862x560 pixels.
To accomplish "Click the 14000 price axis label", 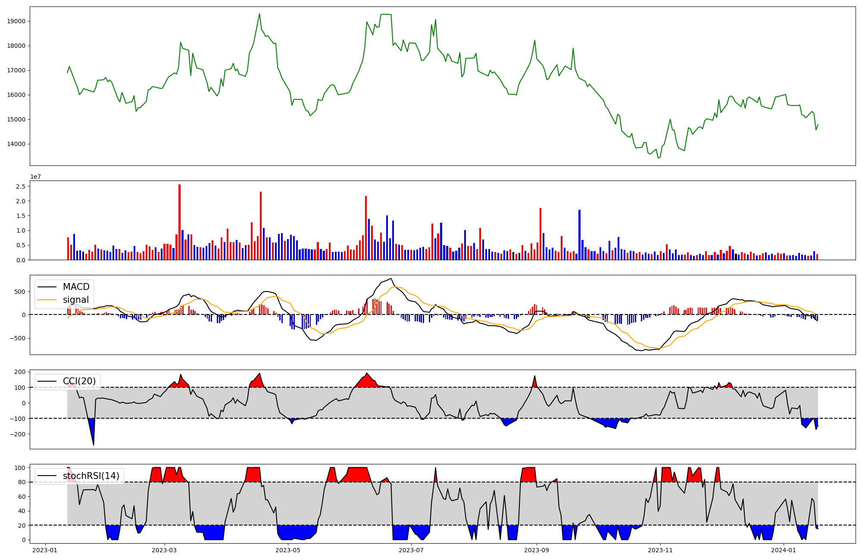I will point(16,144).
